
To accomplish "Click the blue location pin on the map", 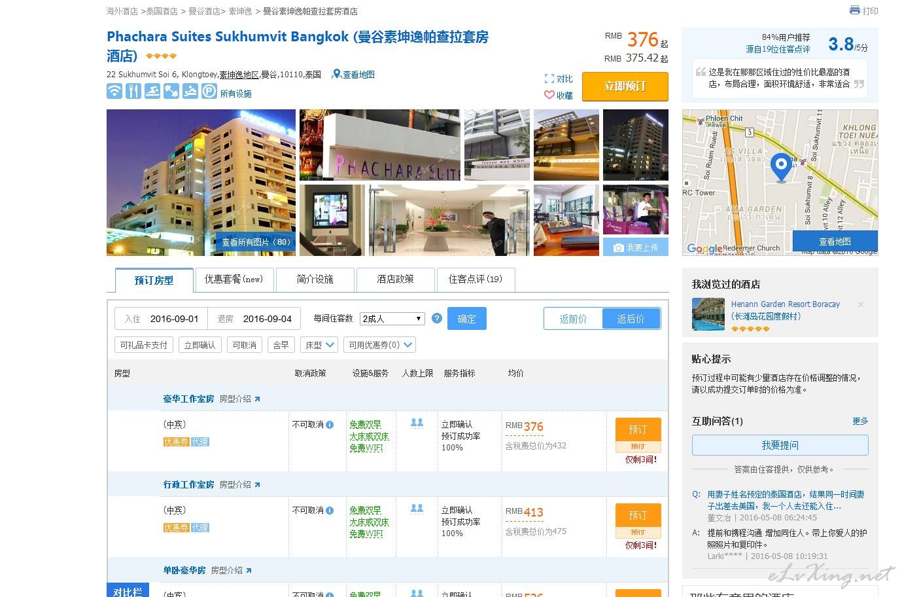I will click(x=780, y=167).
